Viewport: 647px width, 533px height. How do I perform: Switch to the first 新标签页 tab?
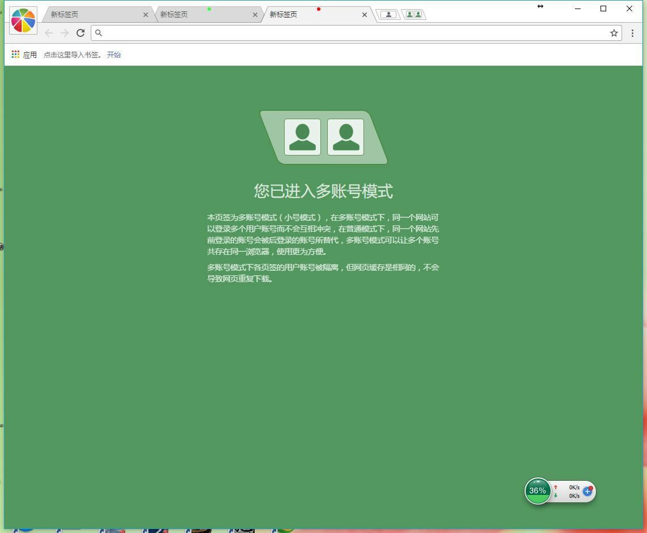point(91,15)
